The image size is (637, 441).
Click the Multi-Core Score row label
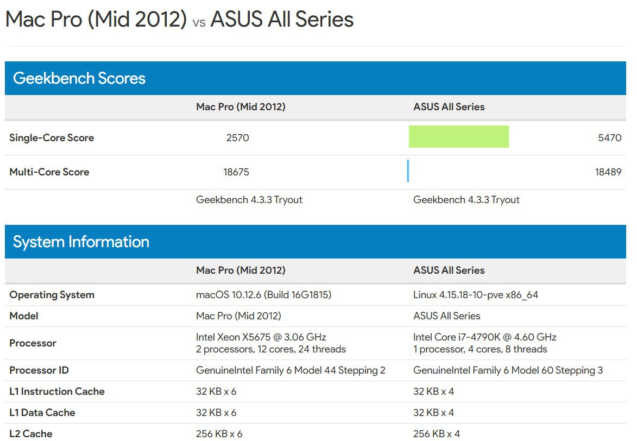pyautogui.click(x=49, y=172)
